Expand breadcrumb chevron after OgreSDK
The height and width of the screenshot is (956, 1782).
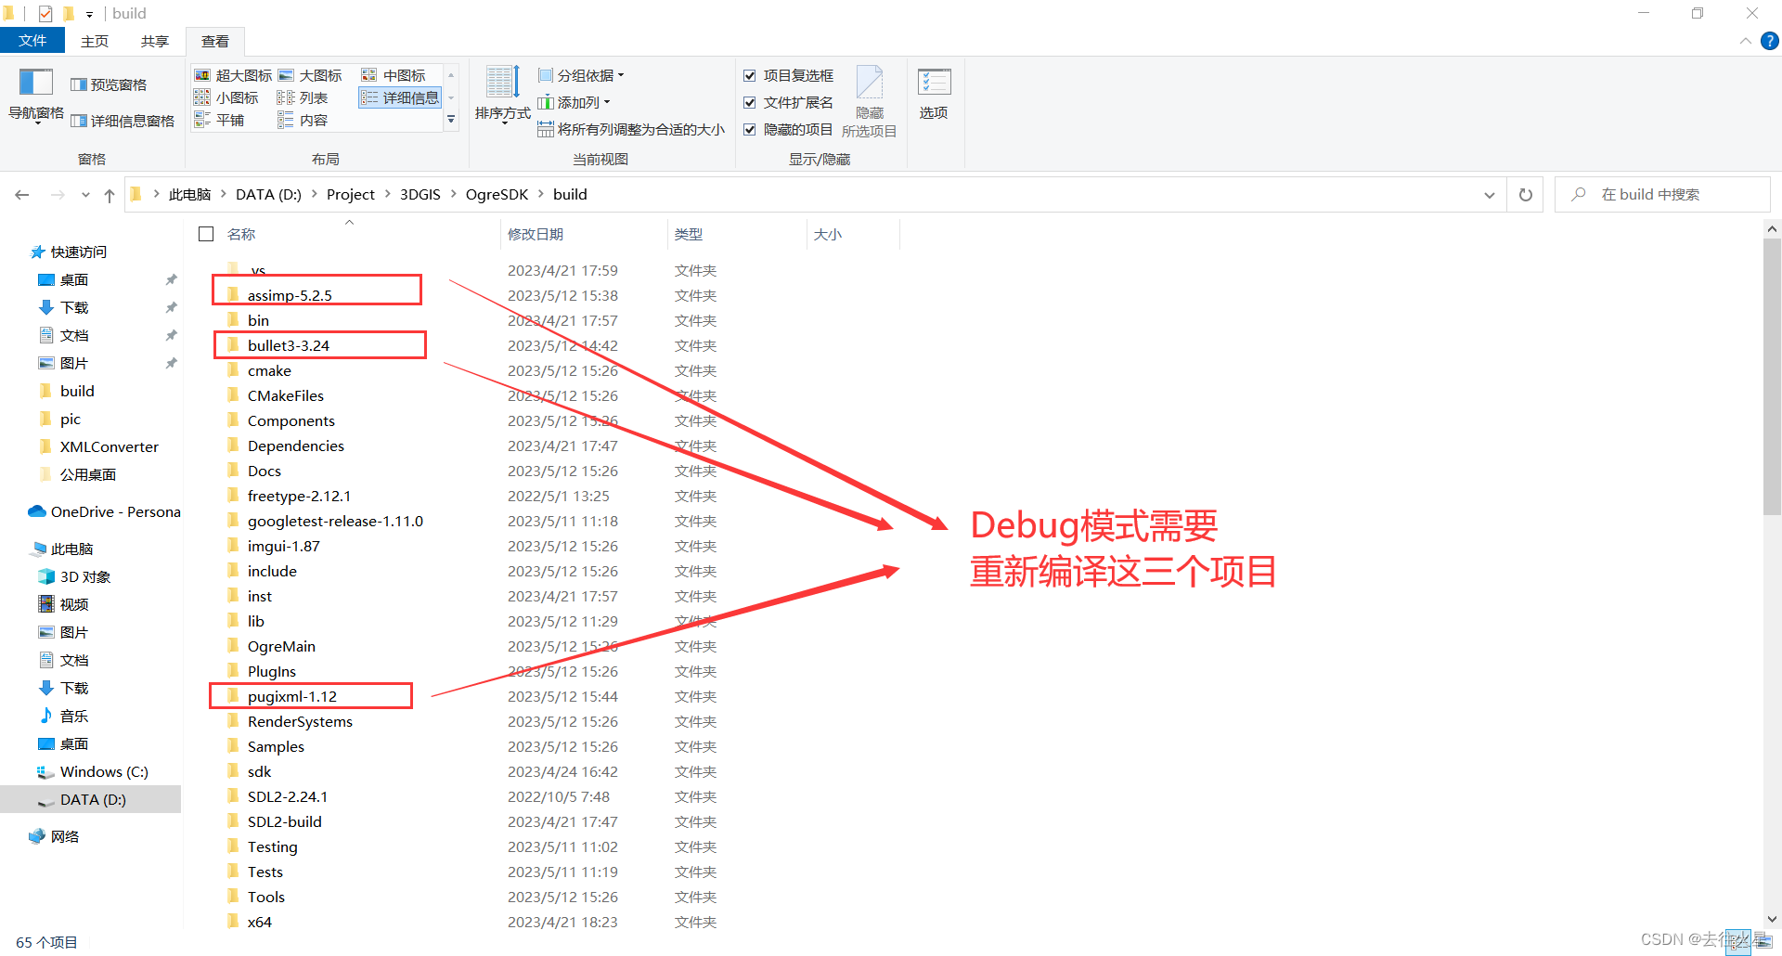[540, 194]
